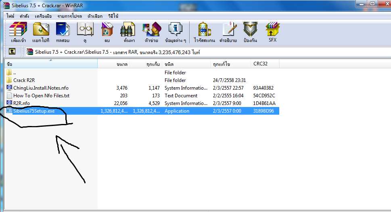Sort by CRC32 column header
Viewport: 391px width, 212px height.
tap(265, 64)
